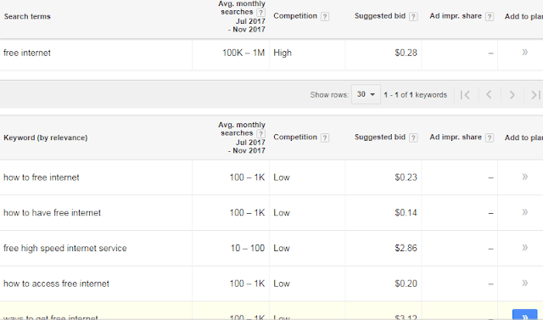Select keyword 'how to access free internet'
Screen dimensions: 543x320
point(56,284)
